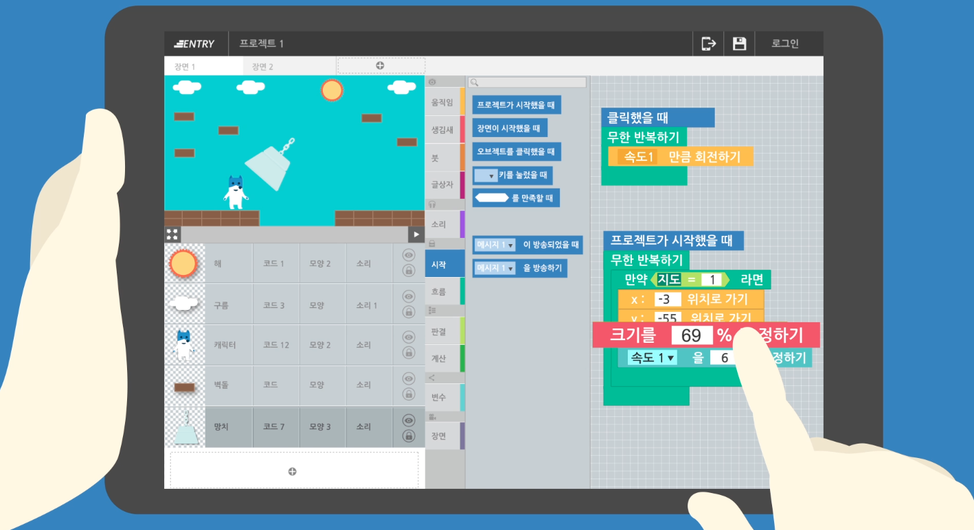The width and height of the screenshot is (974, 530).
Task: Click the plus icon to add a scene
Action: click(x=380, y=66)
